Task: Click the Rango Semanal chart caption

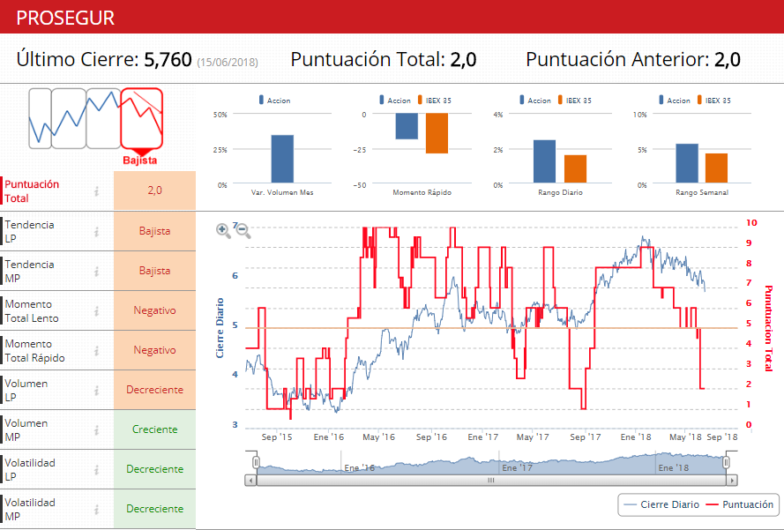Action: (x=702, y=192)
